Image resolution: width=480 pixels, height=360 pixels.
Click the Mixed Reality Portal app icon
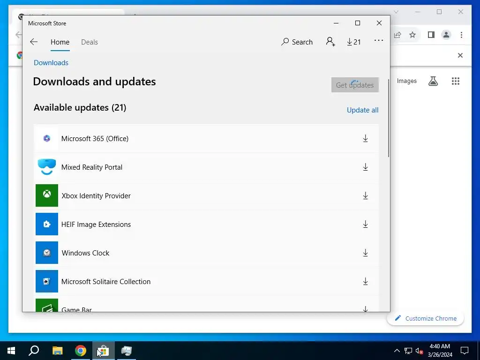pos(47,167)
